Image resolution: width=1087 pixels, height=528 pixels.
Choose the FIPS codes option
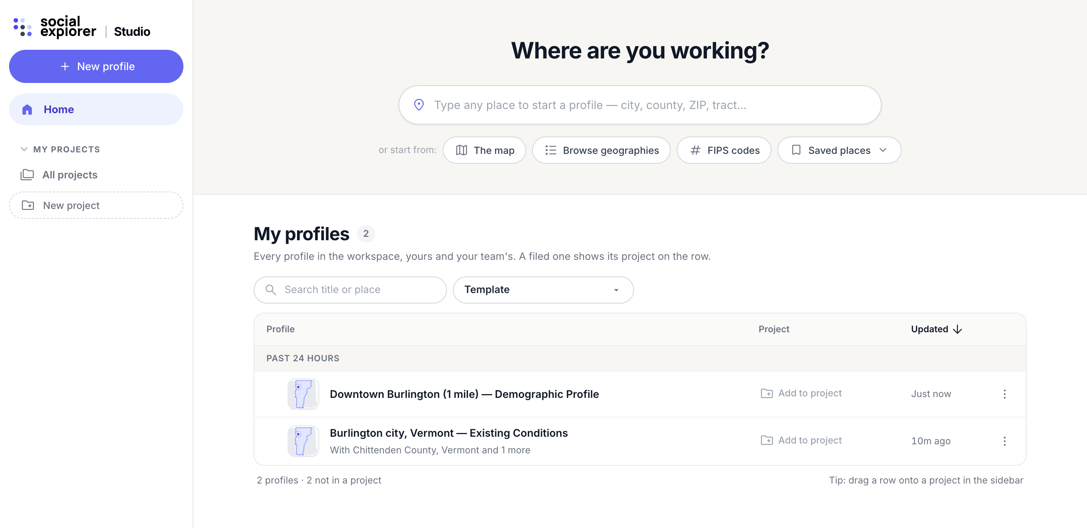tap(724, 150)
